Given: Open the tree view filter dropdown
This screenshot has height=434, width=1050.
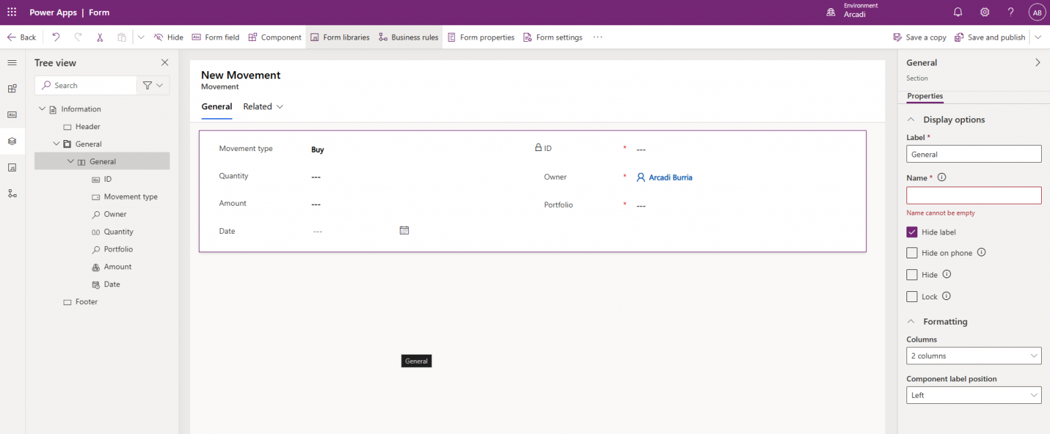Looking at the screenshot, I should click(x=153, y=85).
